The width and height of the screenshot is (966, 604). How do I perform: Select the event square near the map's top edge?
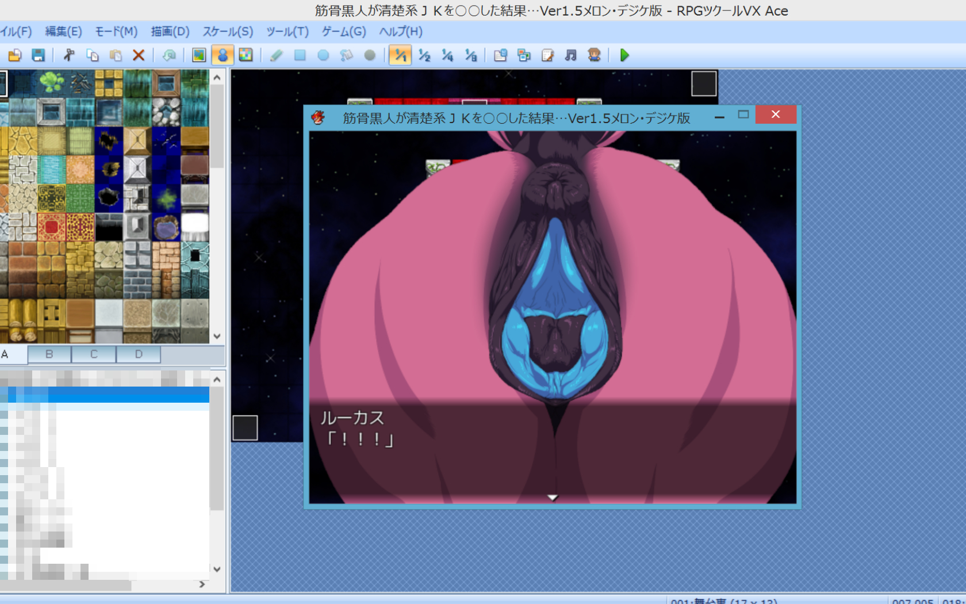(704, 83)
